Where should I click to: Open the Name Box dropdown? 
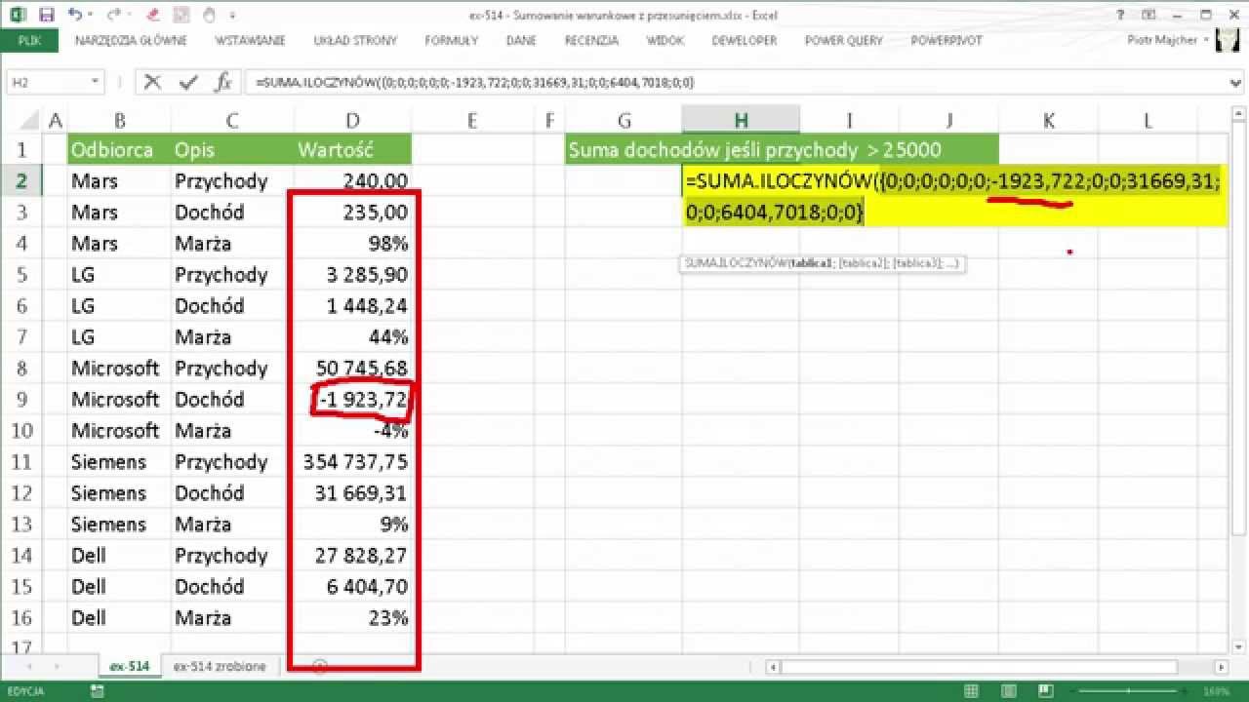tap(95, 83)
